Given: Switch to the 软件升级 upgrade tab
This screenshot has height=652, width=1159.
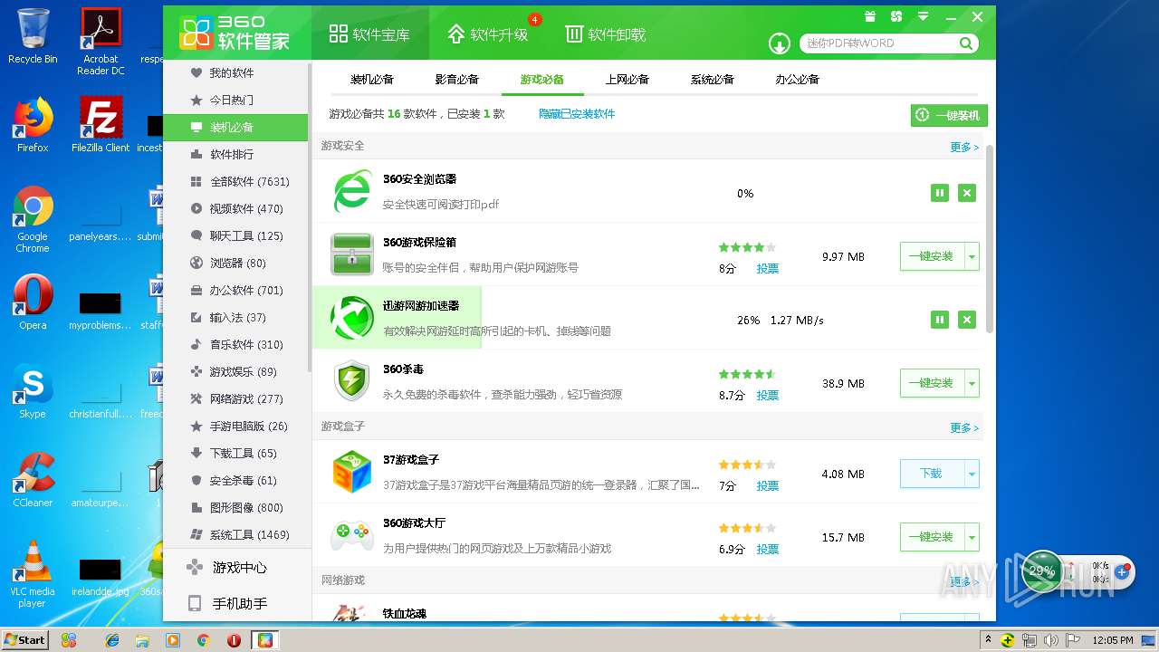Looking at the screenshot, I should [x=487, y=34].
